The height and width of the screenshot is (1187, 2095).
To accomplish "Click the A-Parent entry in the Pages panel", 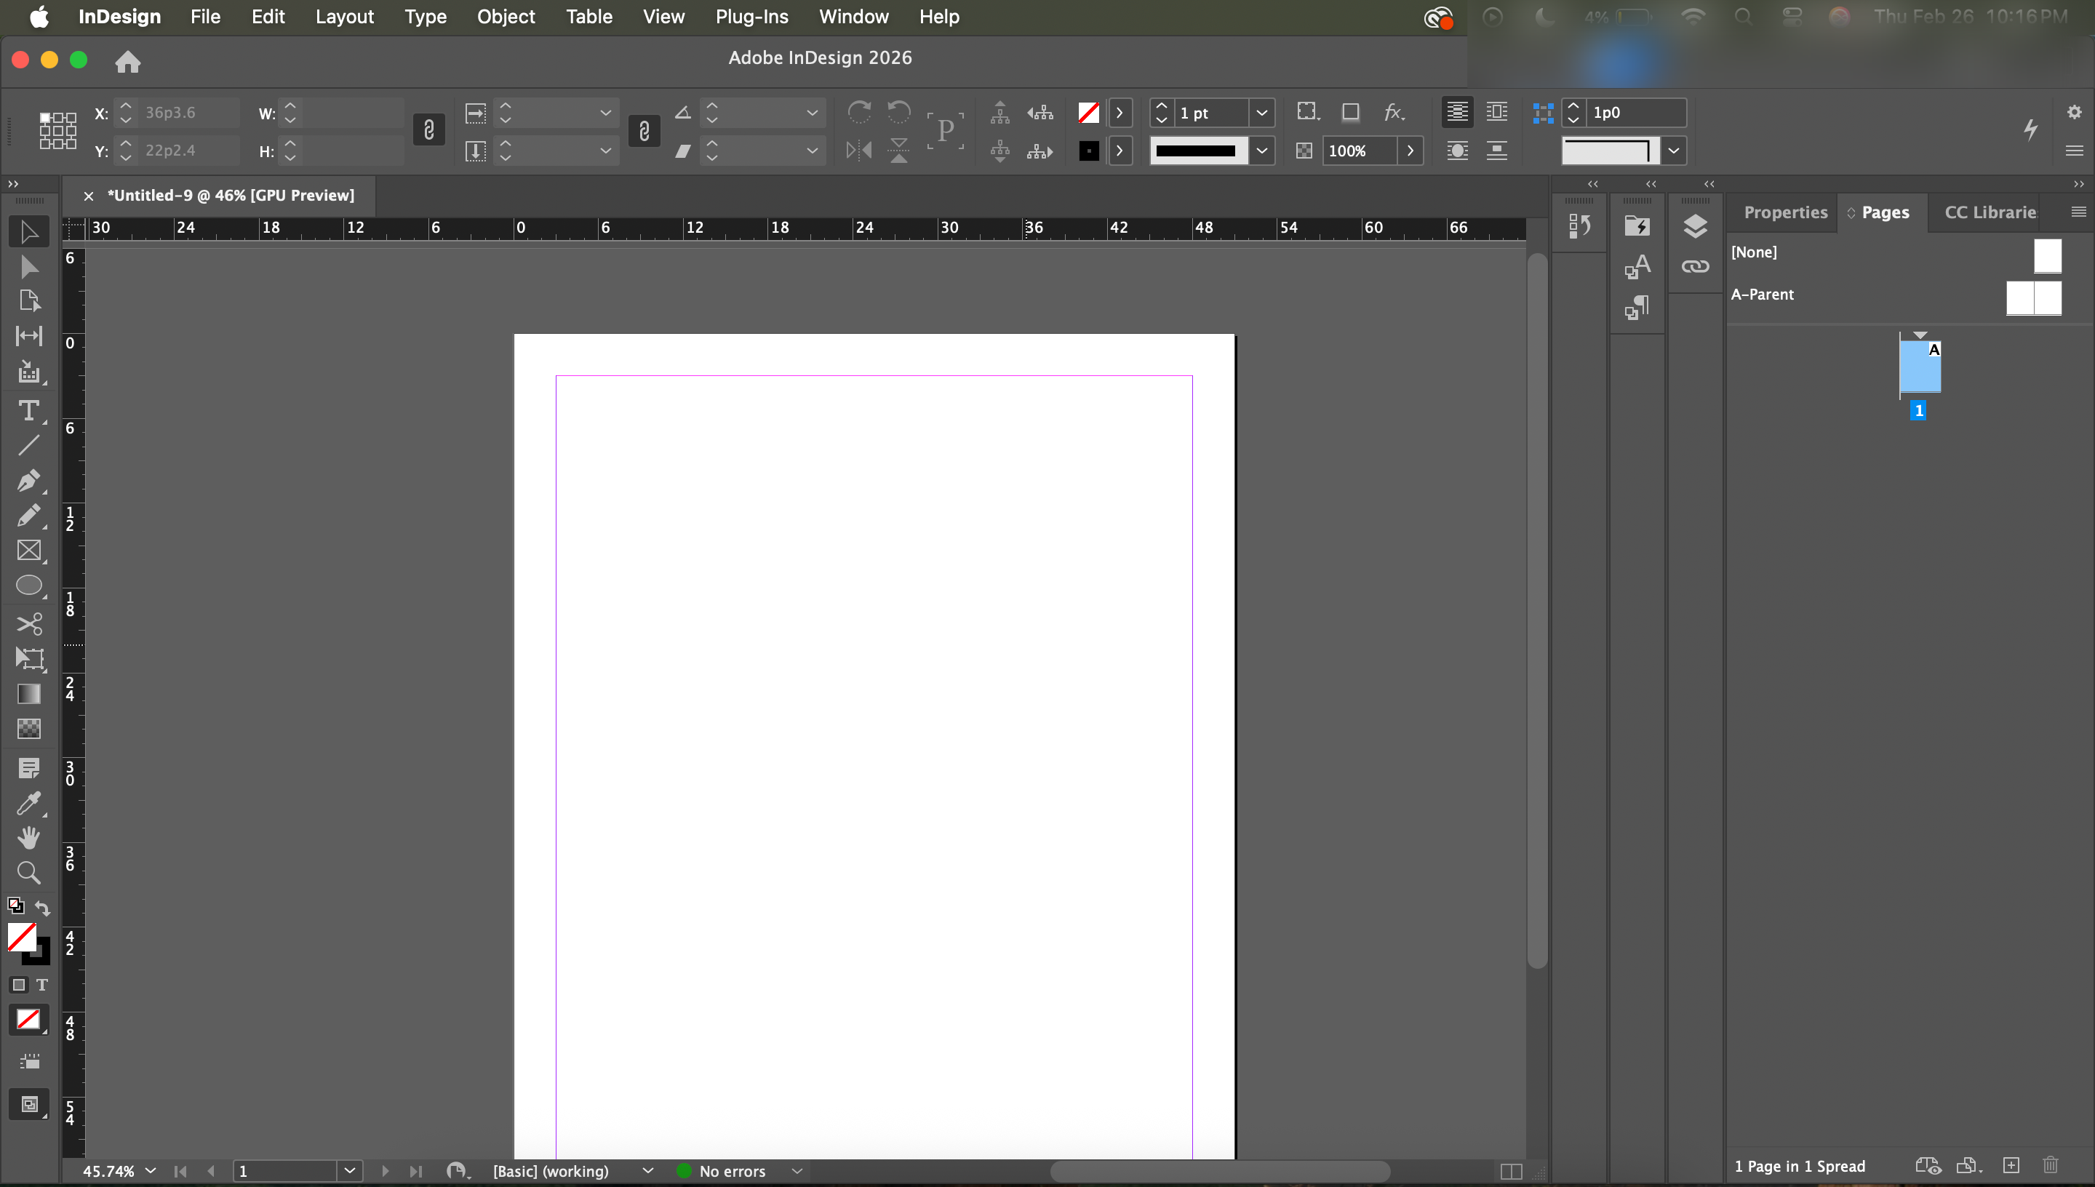I will 1763,295.
